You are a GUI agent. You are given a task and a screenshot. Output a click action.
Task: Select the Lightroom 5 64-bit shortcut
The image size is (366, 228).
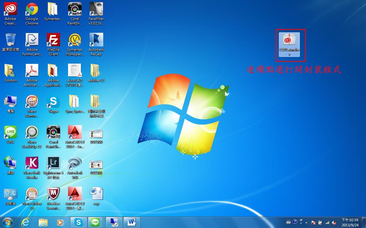tap(54, 167)
